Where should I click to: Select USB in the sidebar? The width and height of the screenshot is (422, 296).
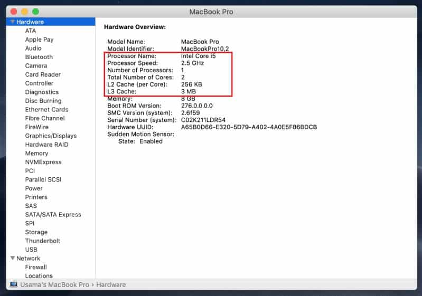click(31, 250)
